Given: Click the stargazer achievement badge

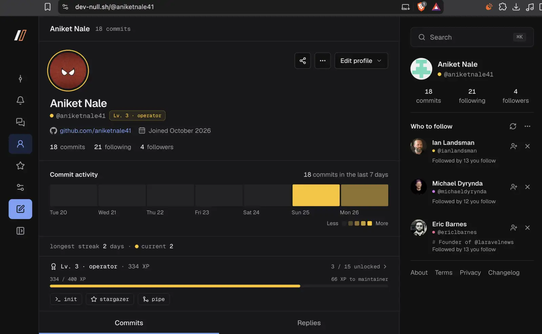Looking at the screenshot, I should [x=110, y=299].
